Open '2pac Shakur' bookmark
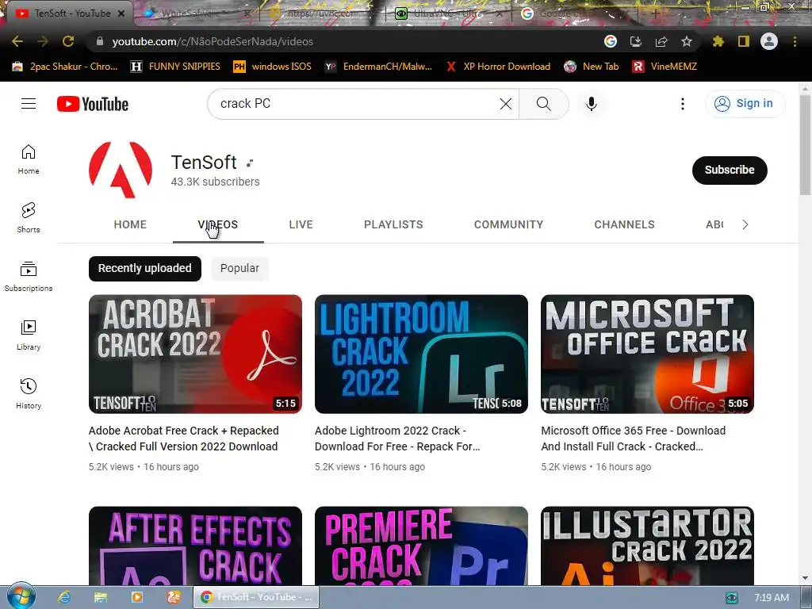 (65, 67)
